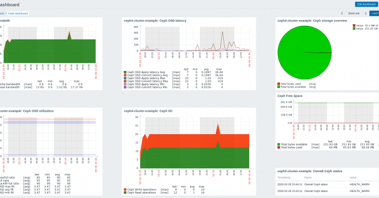Open the Last time range selector tab

375,13
